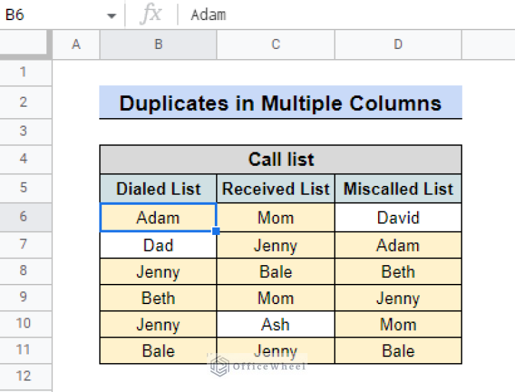Screen dimensions: 515x392
Task: Click the cell containing David
Action: 398,217
